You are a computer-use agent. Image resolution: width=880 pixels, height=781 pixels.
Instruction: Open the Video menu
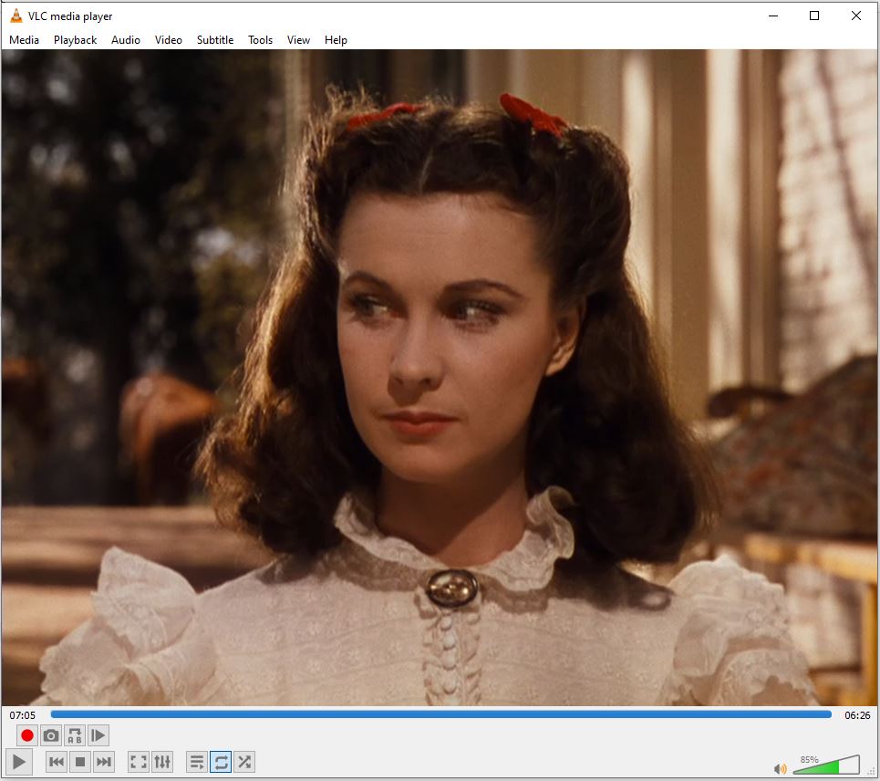pyautogui.click(x=169, y=40)
